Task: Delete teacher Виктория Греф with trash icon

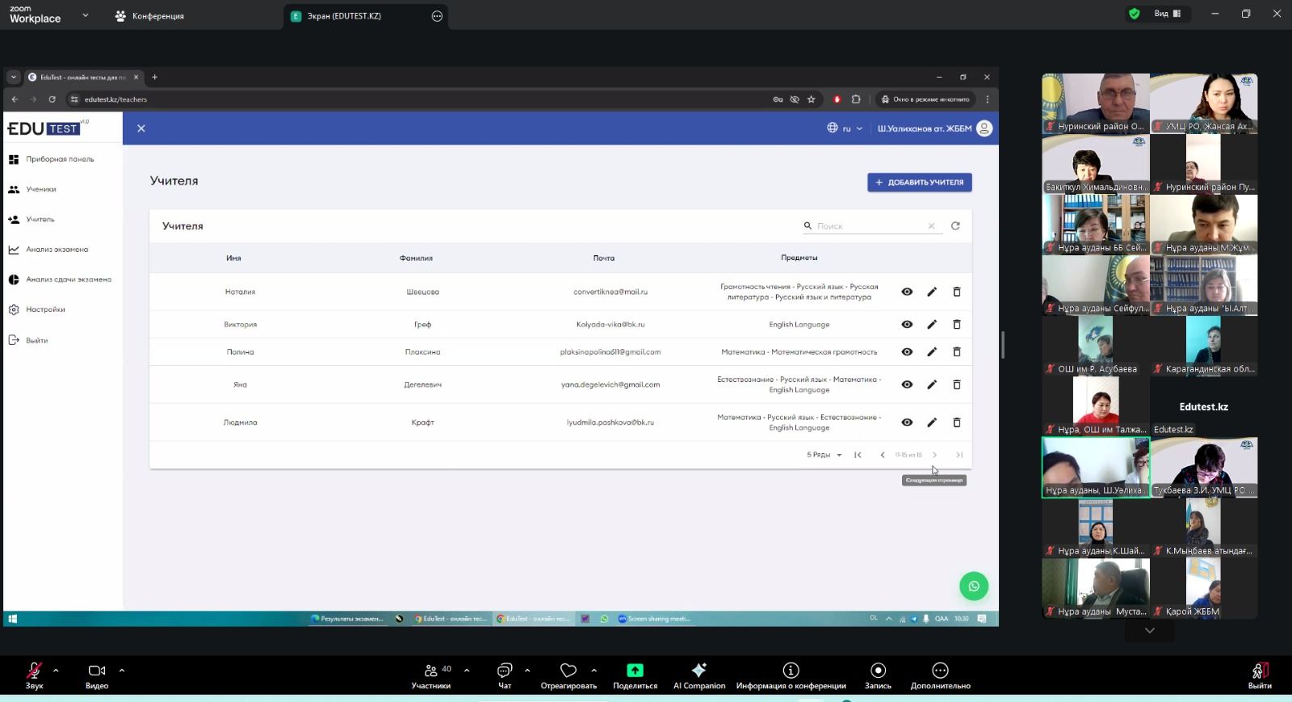Action: coord(957,324)
